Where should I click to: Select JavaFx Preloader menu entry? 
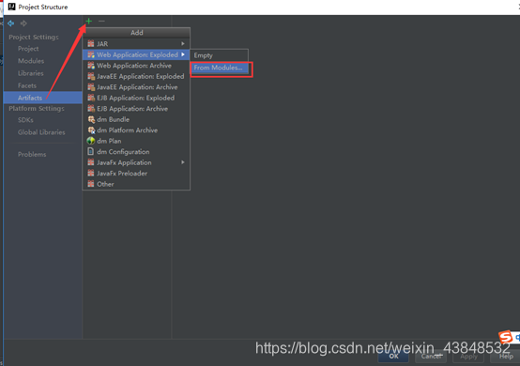136,173
